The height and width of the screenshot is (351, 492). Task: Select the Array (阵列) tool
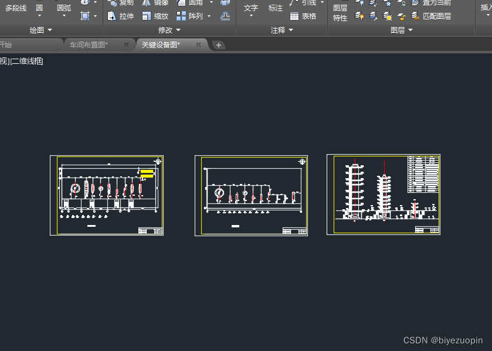click(x=189, y=16)
